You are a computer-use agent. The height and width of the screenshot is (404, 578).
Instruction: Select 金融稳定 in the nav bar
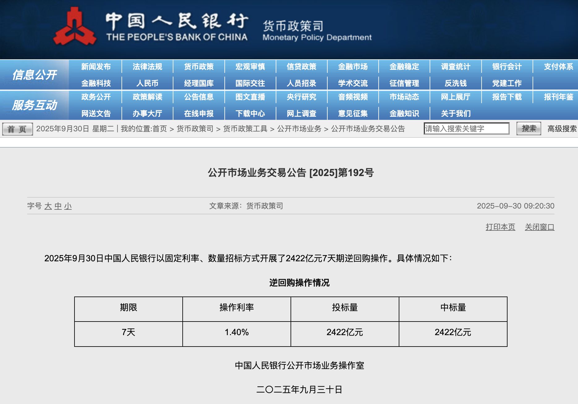pos(404,67)
